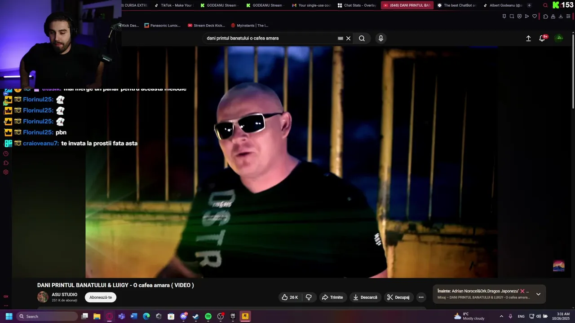Screen dimensions: 575x323
Task: Open the volume speaker tray icon
Action: 538,316
